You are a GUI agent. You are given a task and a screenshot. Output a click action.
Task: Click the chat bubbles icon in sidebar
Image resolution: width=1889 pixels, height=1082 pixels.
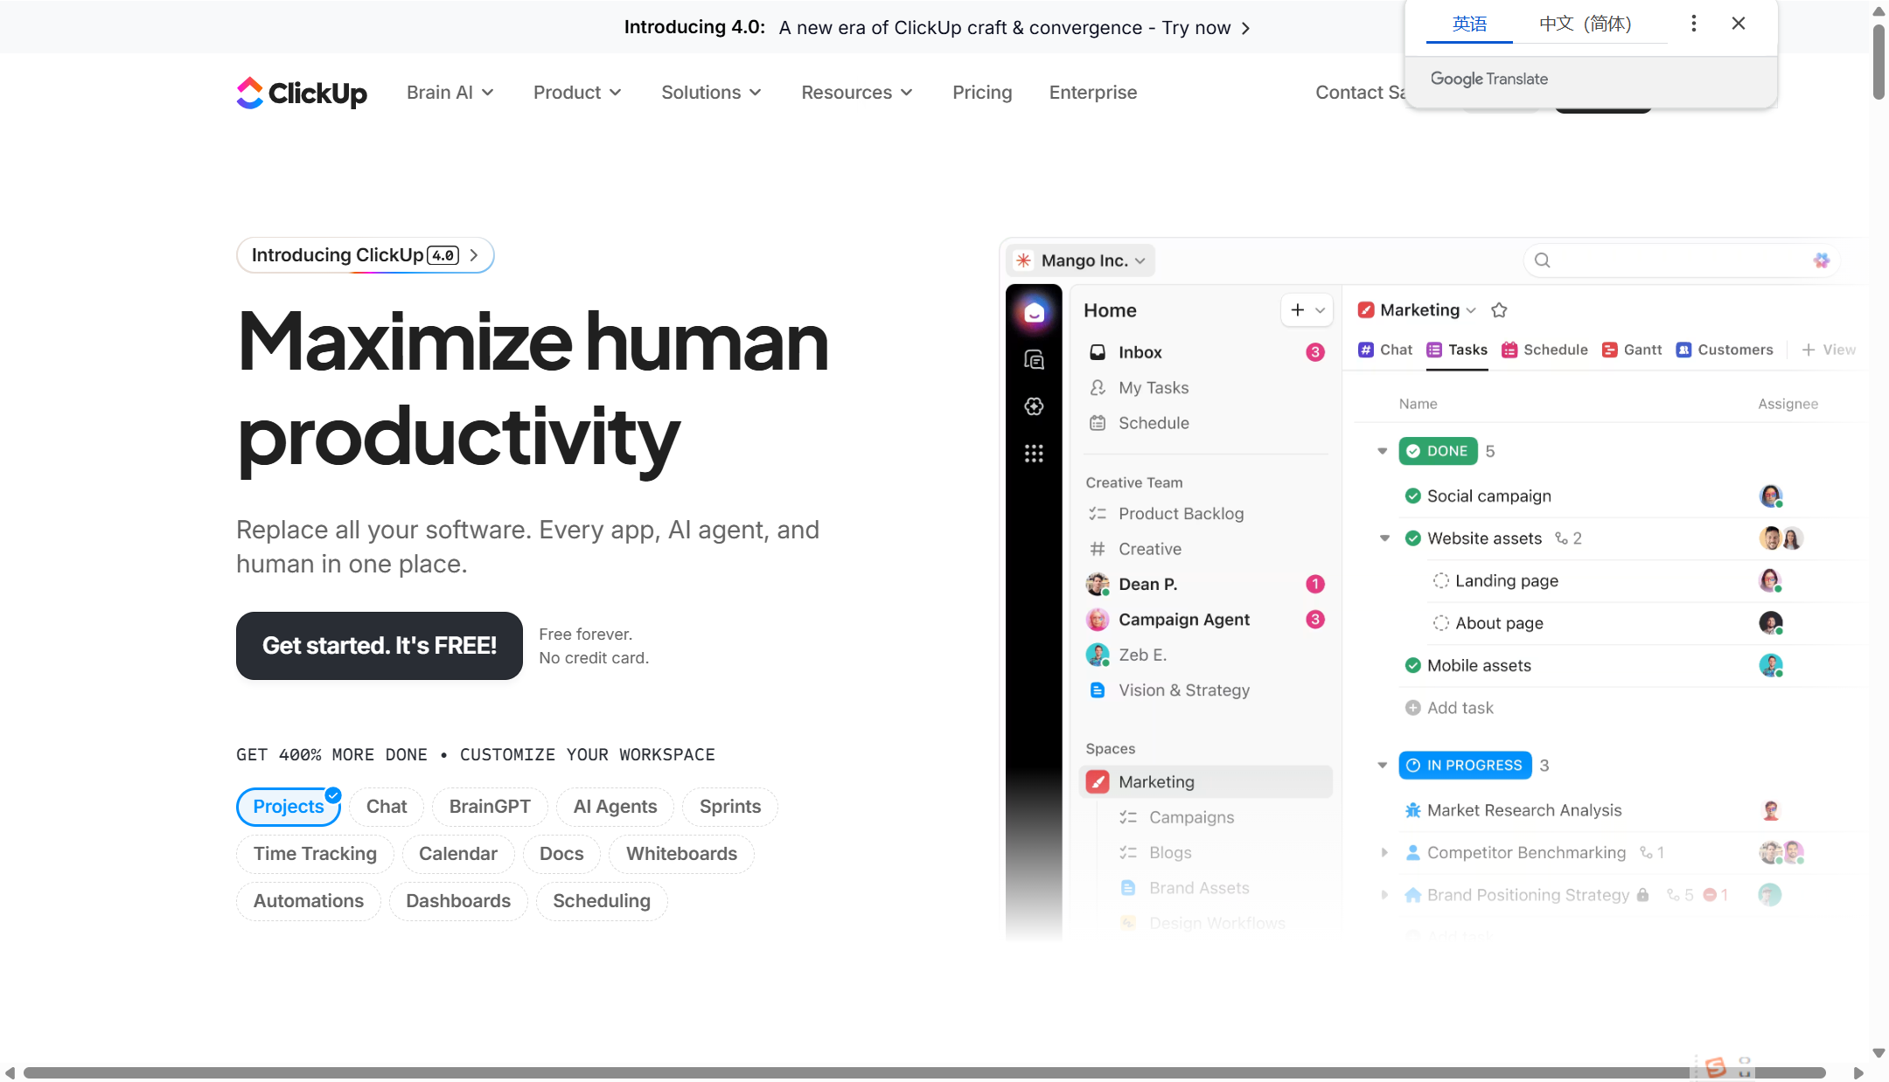(x=1034, y=359)
